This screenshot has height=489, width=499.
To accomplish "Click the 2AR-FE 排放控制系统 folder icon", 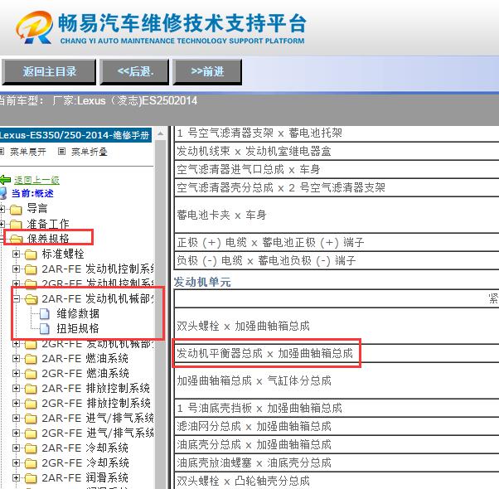I will click(31, 389).
